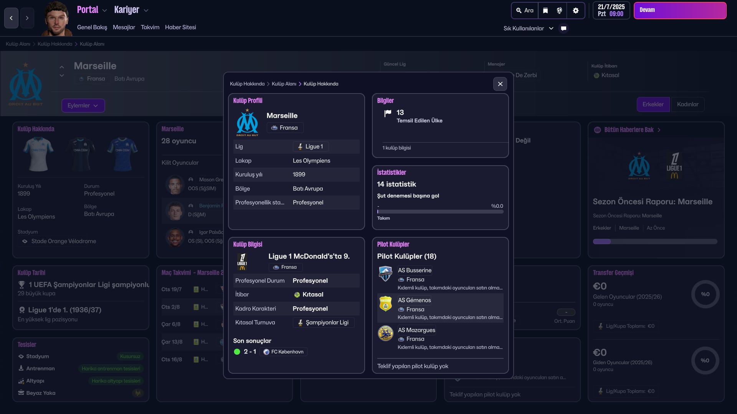Click the AS Busserine club crest
The height and width of the screenshot is (414, 737).
[x=385, y=274]
